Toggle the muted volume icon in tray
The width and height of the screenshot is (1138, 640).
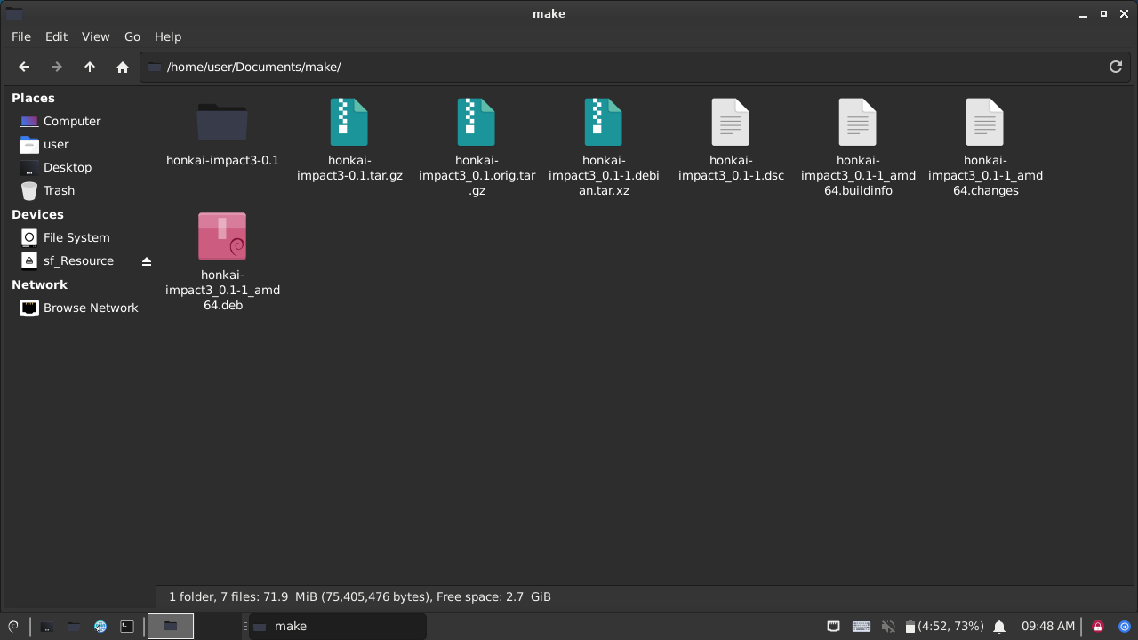click(887, 627)
